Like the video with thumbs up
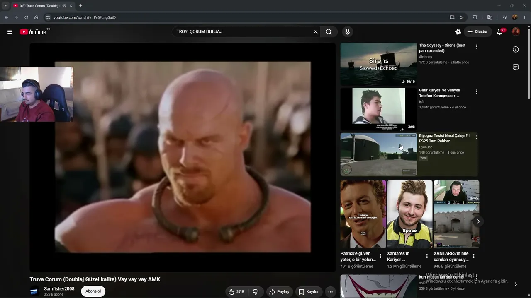The image size is (531, 298). pos(236,292)
